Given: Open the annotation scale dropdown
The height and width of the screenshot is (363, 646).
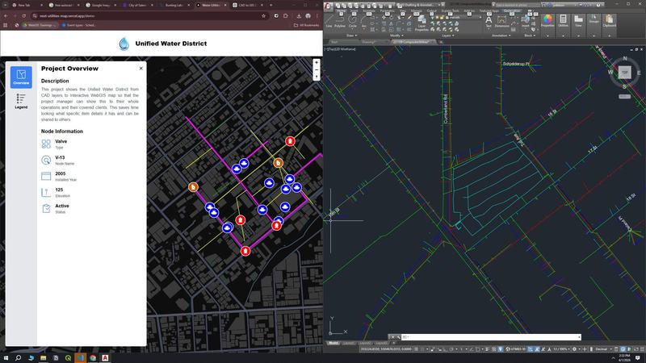Looking at the screenshot, I should click(561, 349).
